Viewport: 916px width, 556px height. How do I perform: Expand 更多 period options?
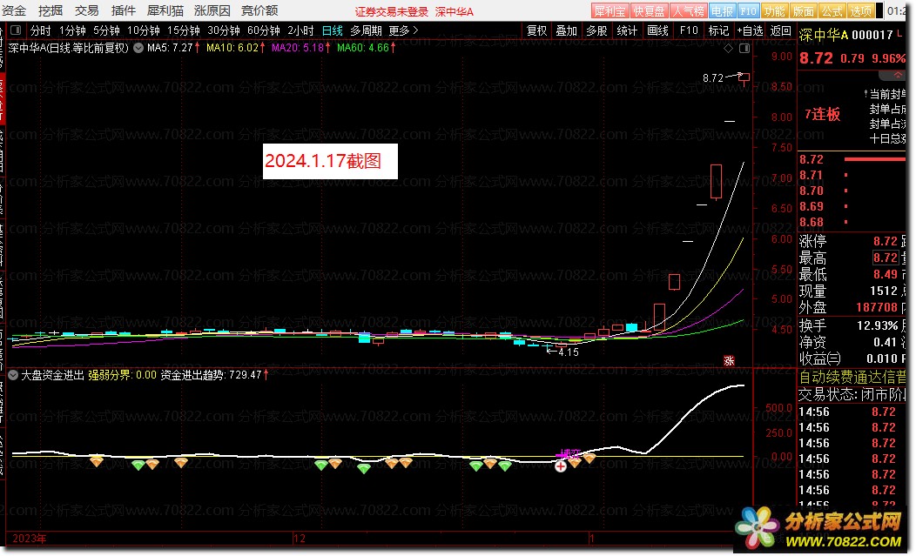(x=403, y=30)
